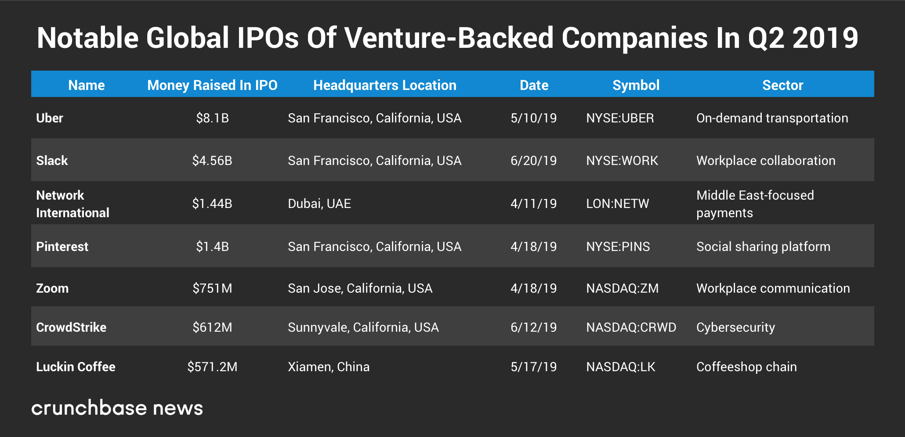Viewport: 905px width, 437px height.
Task: Select the Pinterest company name
Action: point(62,247)
